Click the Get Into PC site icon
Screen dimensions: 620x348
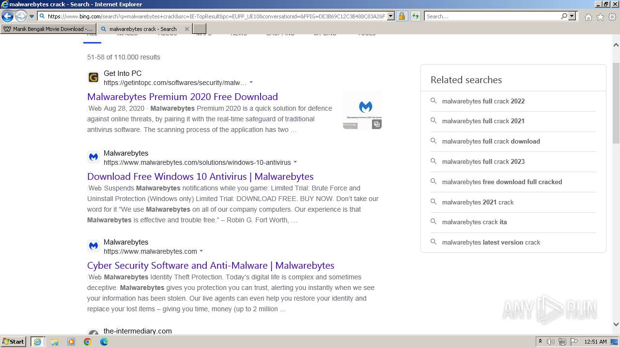click(x=93, y=78)
